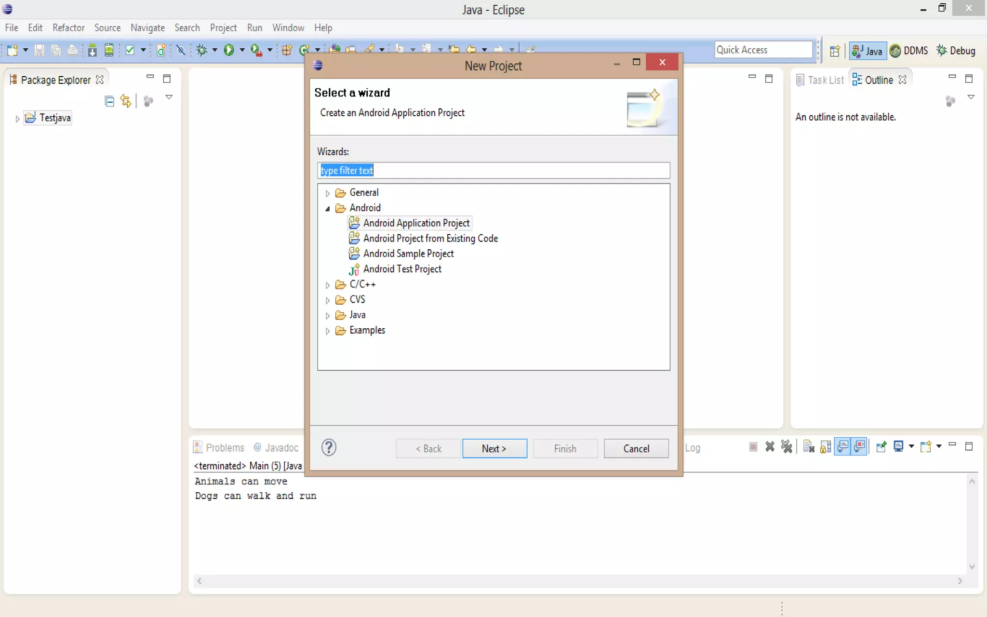Click the Display Selected Console icon
The width and height of the screenshot is (987, 617).
(x=898, y=446)
